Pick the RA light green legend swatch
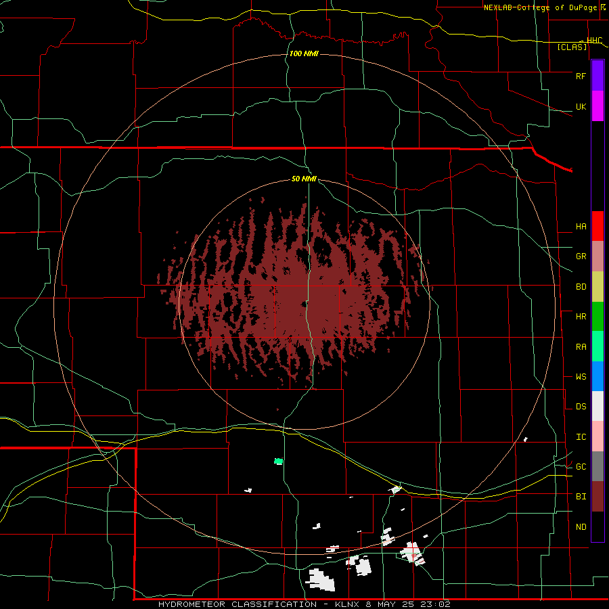This screenshot has height=609, width=609. [x=597, y=346]
